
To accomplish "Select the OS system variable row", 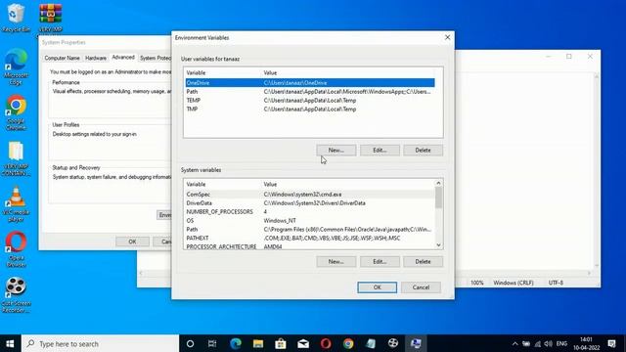I will coord(310,221).
